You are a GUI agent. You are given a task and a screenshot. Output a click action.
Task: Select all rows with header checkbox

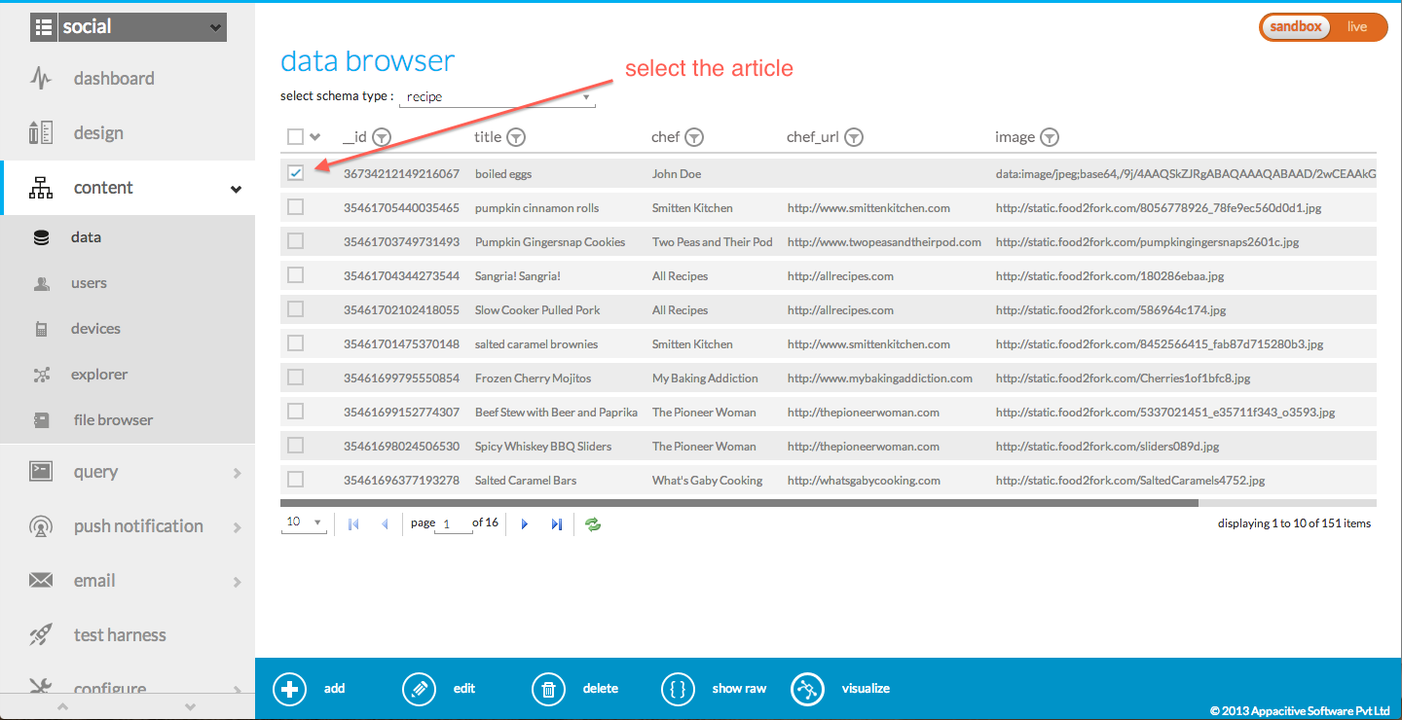coord(295,137)
